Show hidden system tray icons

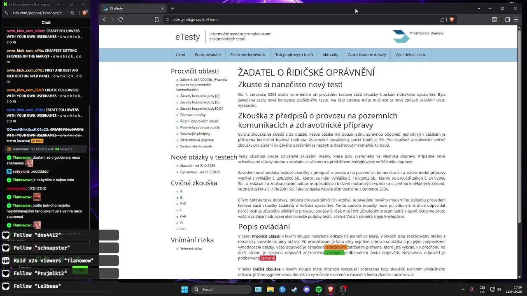(x=463, y=289)
